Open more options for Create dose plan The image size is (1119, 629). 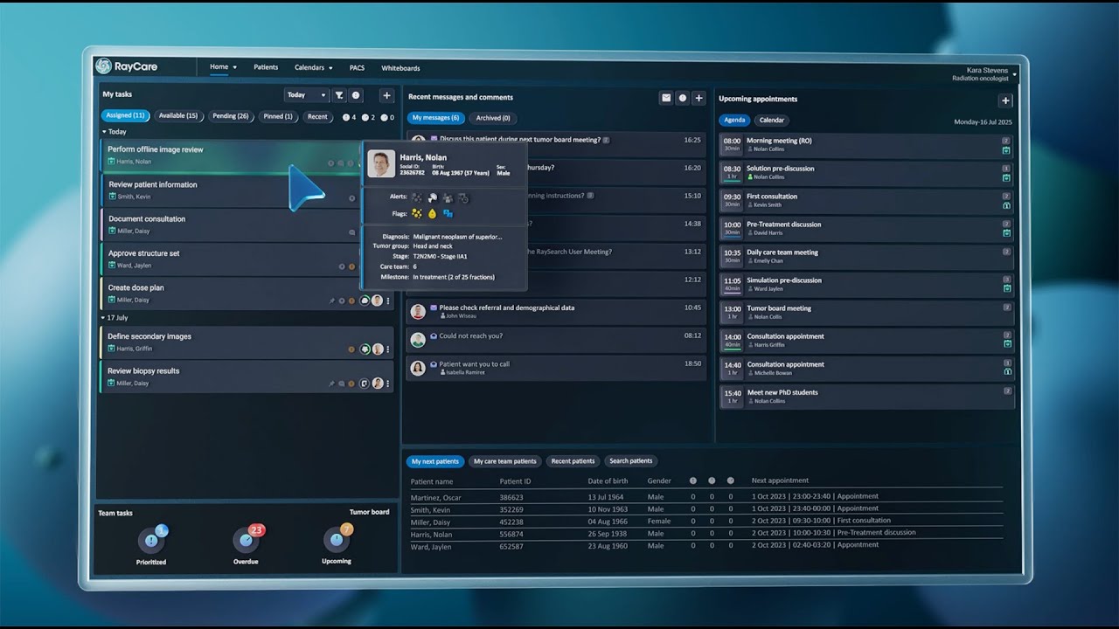388,301
